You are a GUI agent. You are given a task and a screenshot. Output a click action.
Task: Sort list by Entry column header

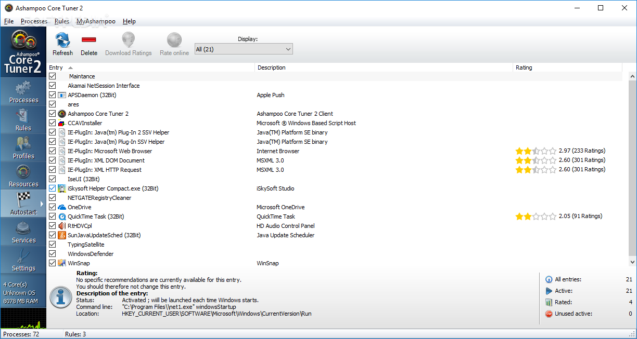pos(151,67)
